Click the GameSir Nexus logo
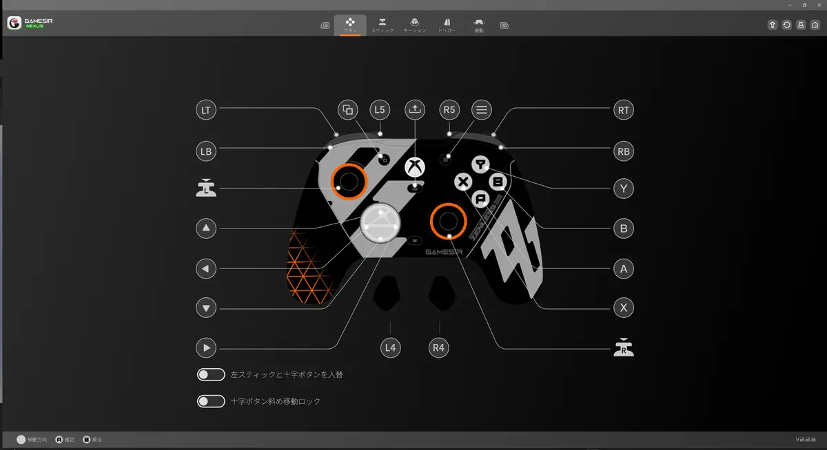This screenshot has width=827, height=450. click(x=30, y=23)
